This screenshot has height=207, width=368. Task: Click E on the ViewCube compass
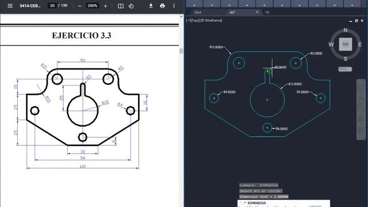pyautogui.click(x=360, y=44)
